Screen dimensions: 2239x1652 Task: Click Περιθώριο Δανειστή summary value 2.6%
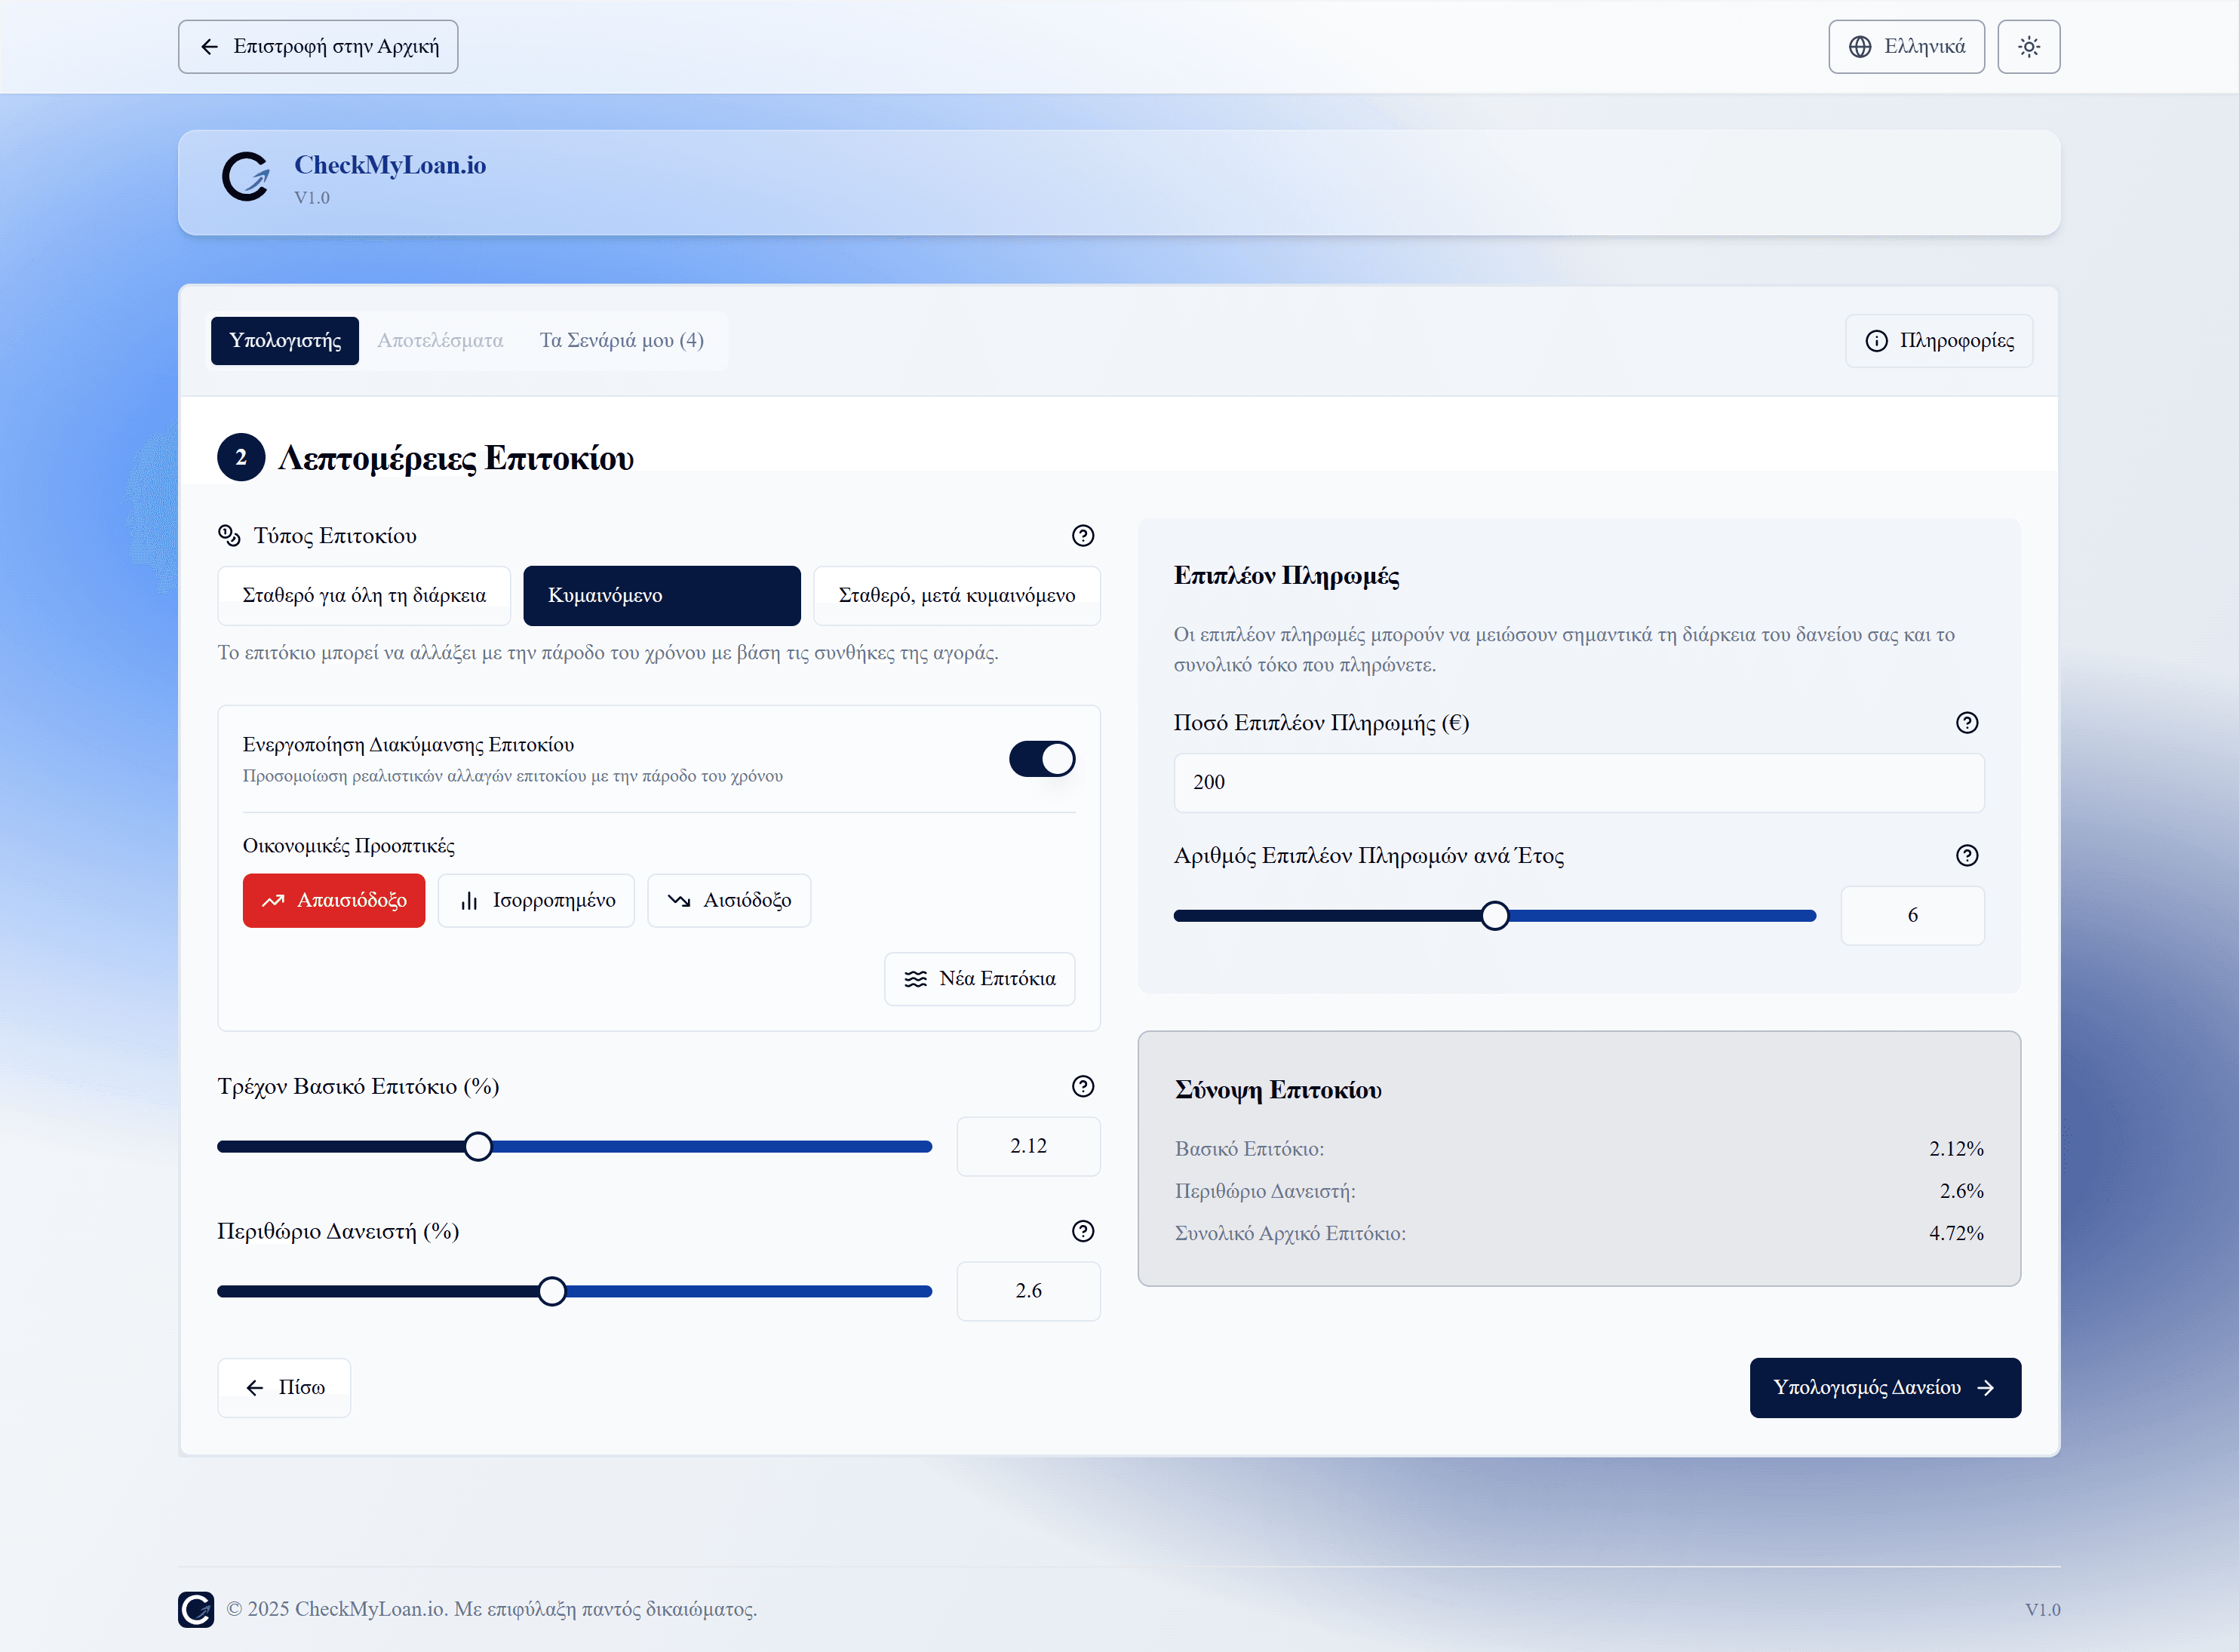coord(1961,1191)
